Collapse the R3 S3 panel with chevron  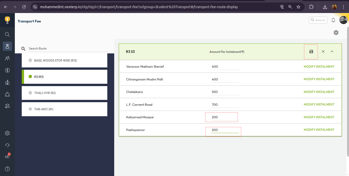pyautogui.click(x=332, y=52)
